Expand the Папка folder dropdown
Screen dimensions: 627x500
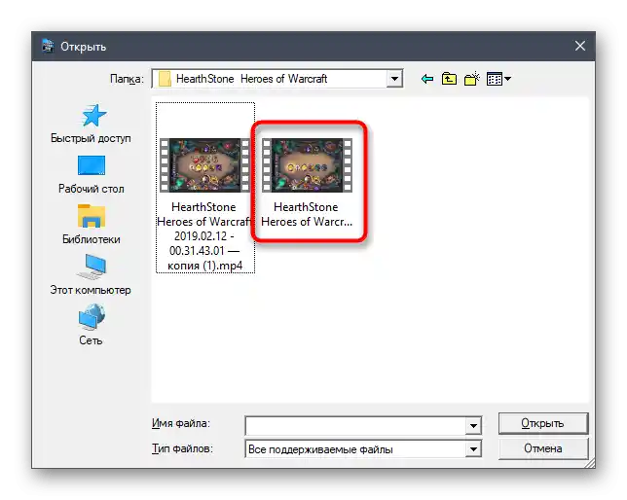[394, 79]
